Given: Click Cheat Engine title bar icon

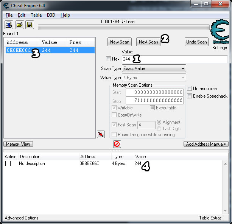Looking at the screenshot, I should point(6,6).
